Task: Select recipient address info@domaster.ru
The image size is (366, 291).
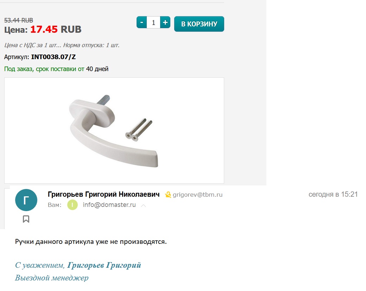Action: pyautogui.click(x=109, y=205)
